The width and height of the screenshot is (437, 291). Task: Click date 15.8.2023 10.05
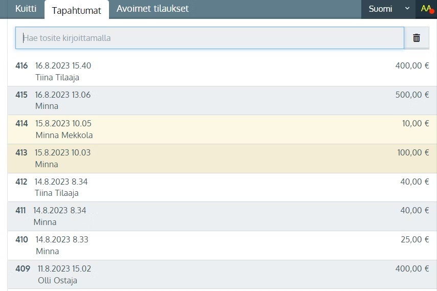click(63, 123)
